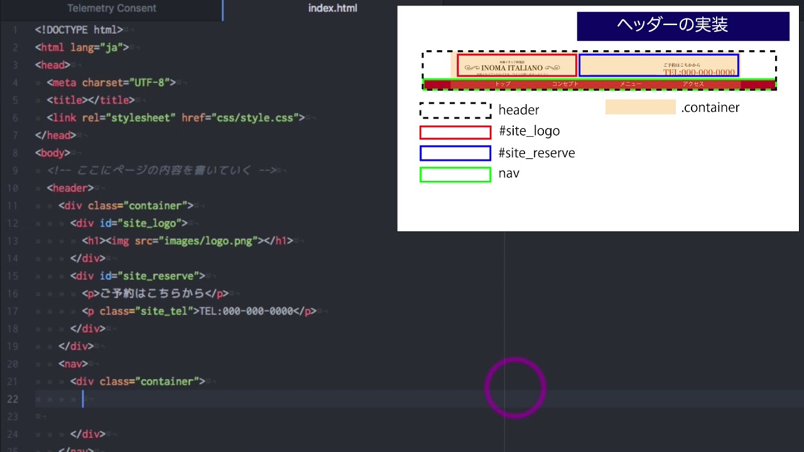Click the コンセプト nav item in slide mockup
The width and height of the screenshot is (804, 452).
click(x=565, y=84)
